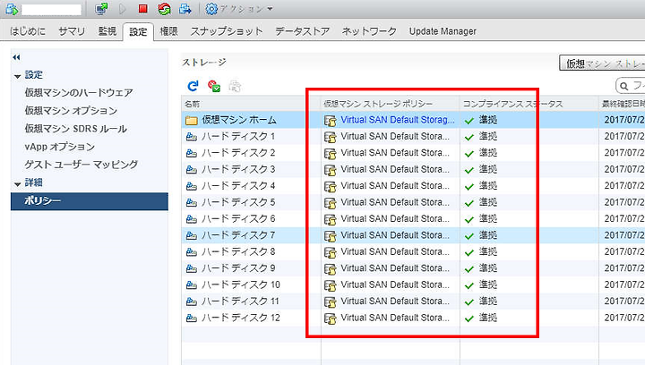Click compliance checkmark for ハード ディスク 8
The width and height of the screenshot is (645, 365).
point(469,252)
